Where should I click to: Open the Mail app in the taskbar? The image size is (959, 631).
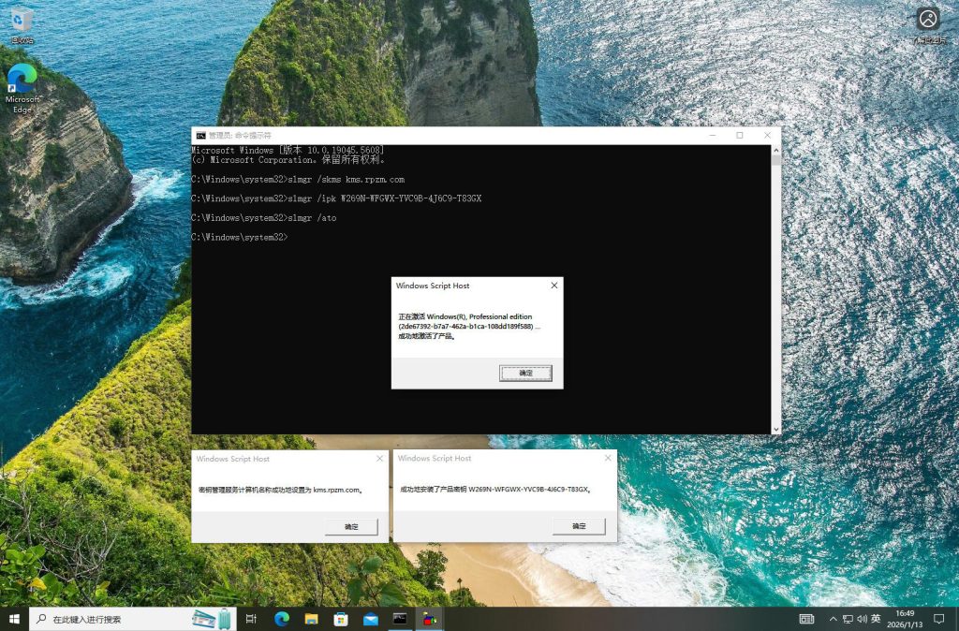coord(371,619)
